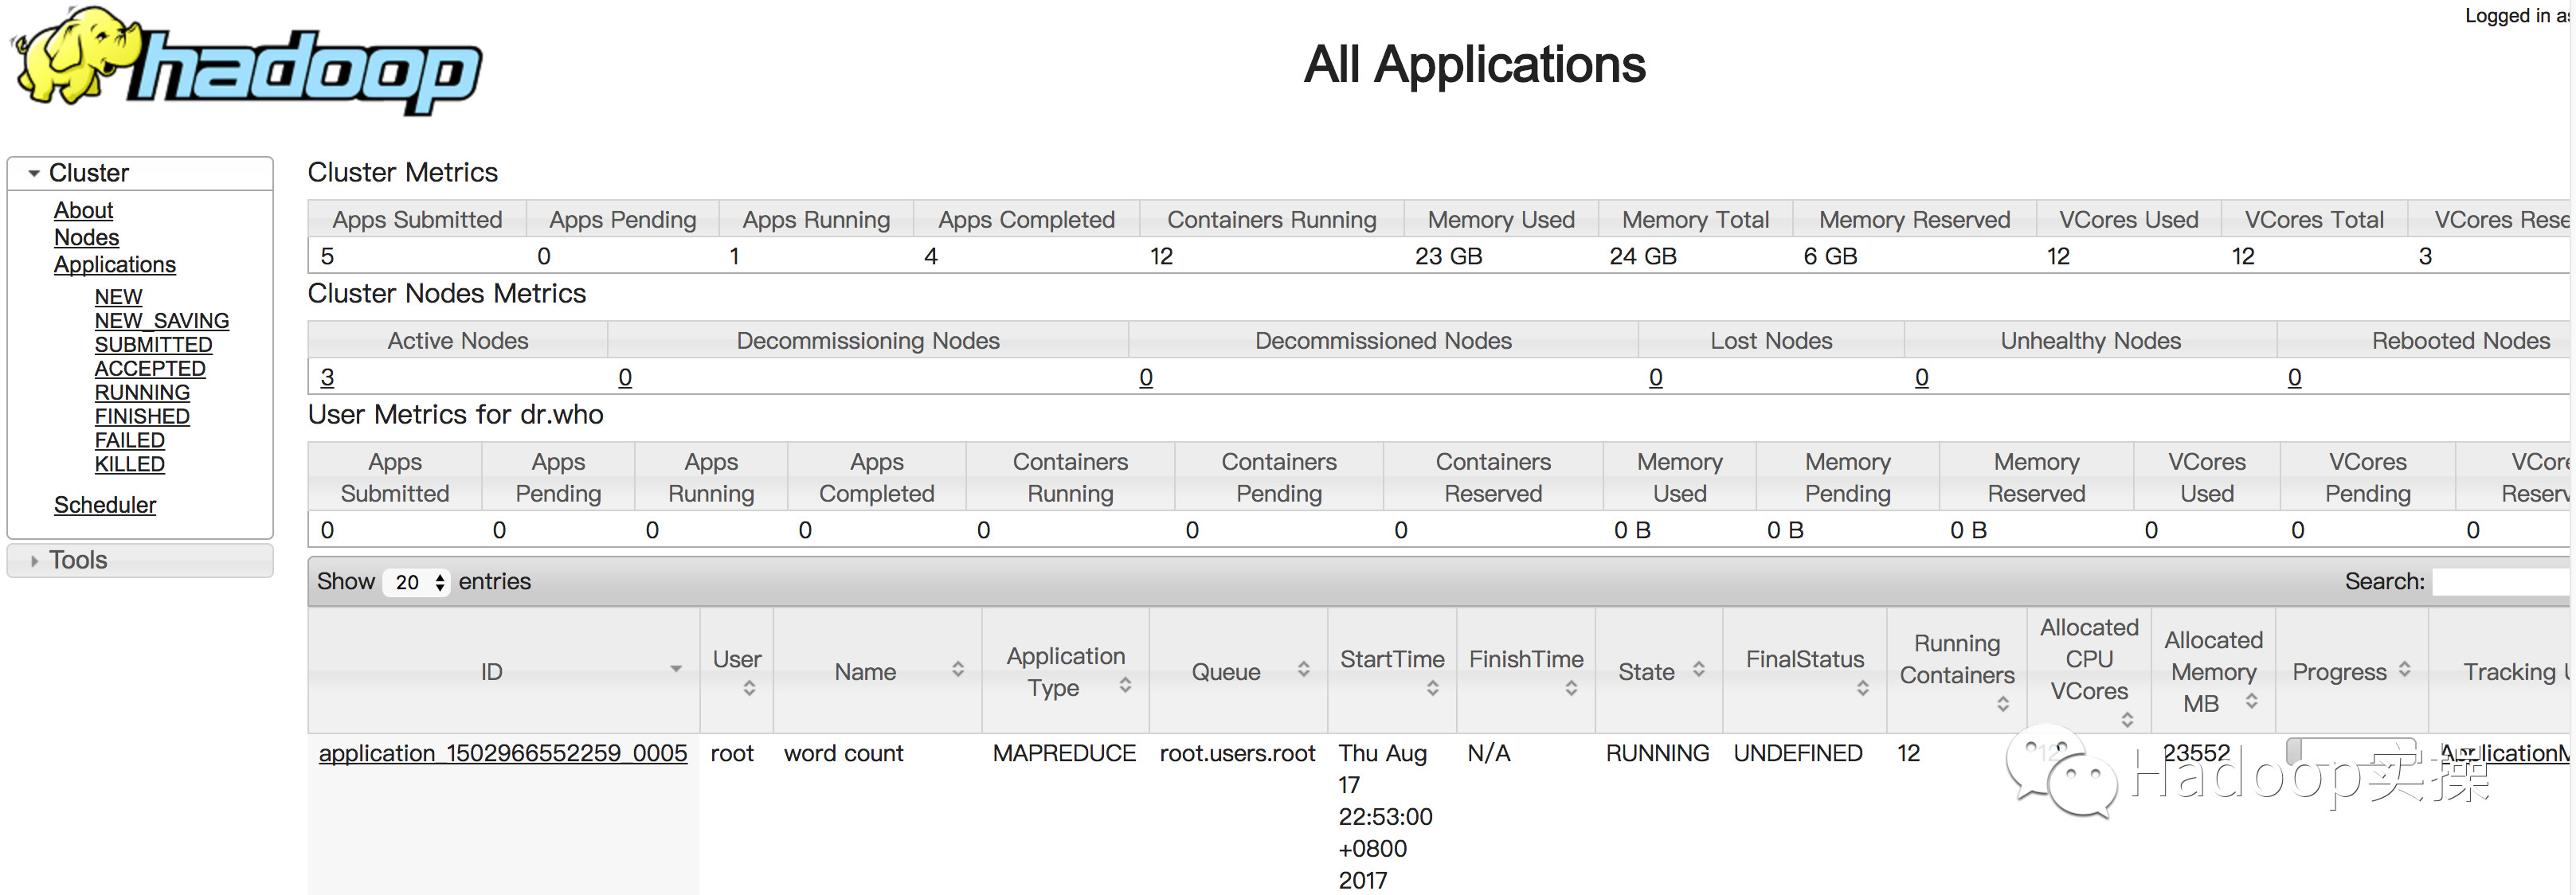2576x895 pixels.
Task: Click the ApplicationMaster tracking link
Action: click(2505, 753)
